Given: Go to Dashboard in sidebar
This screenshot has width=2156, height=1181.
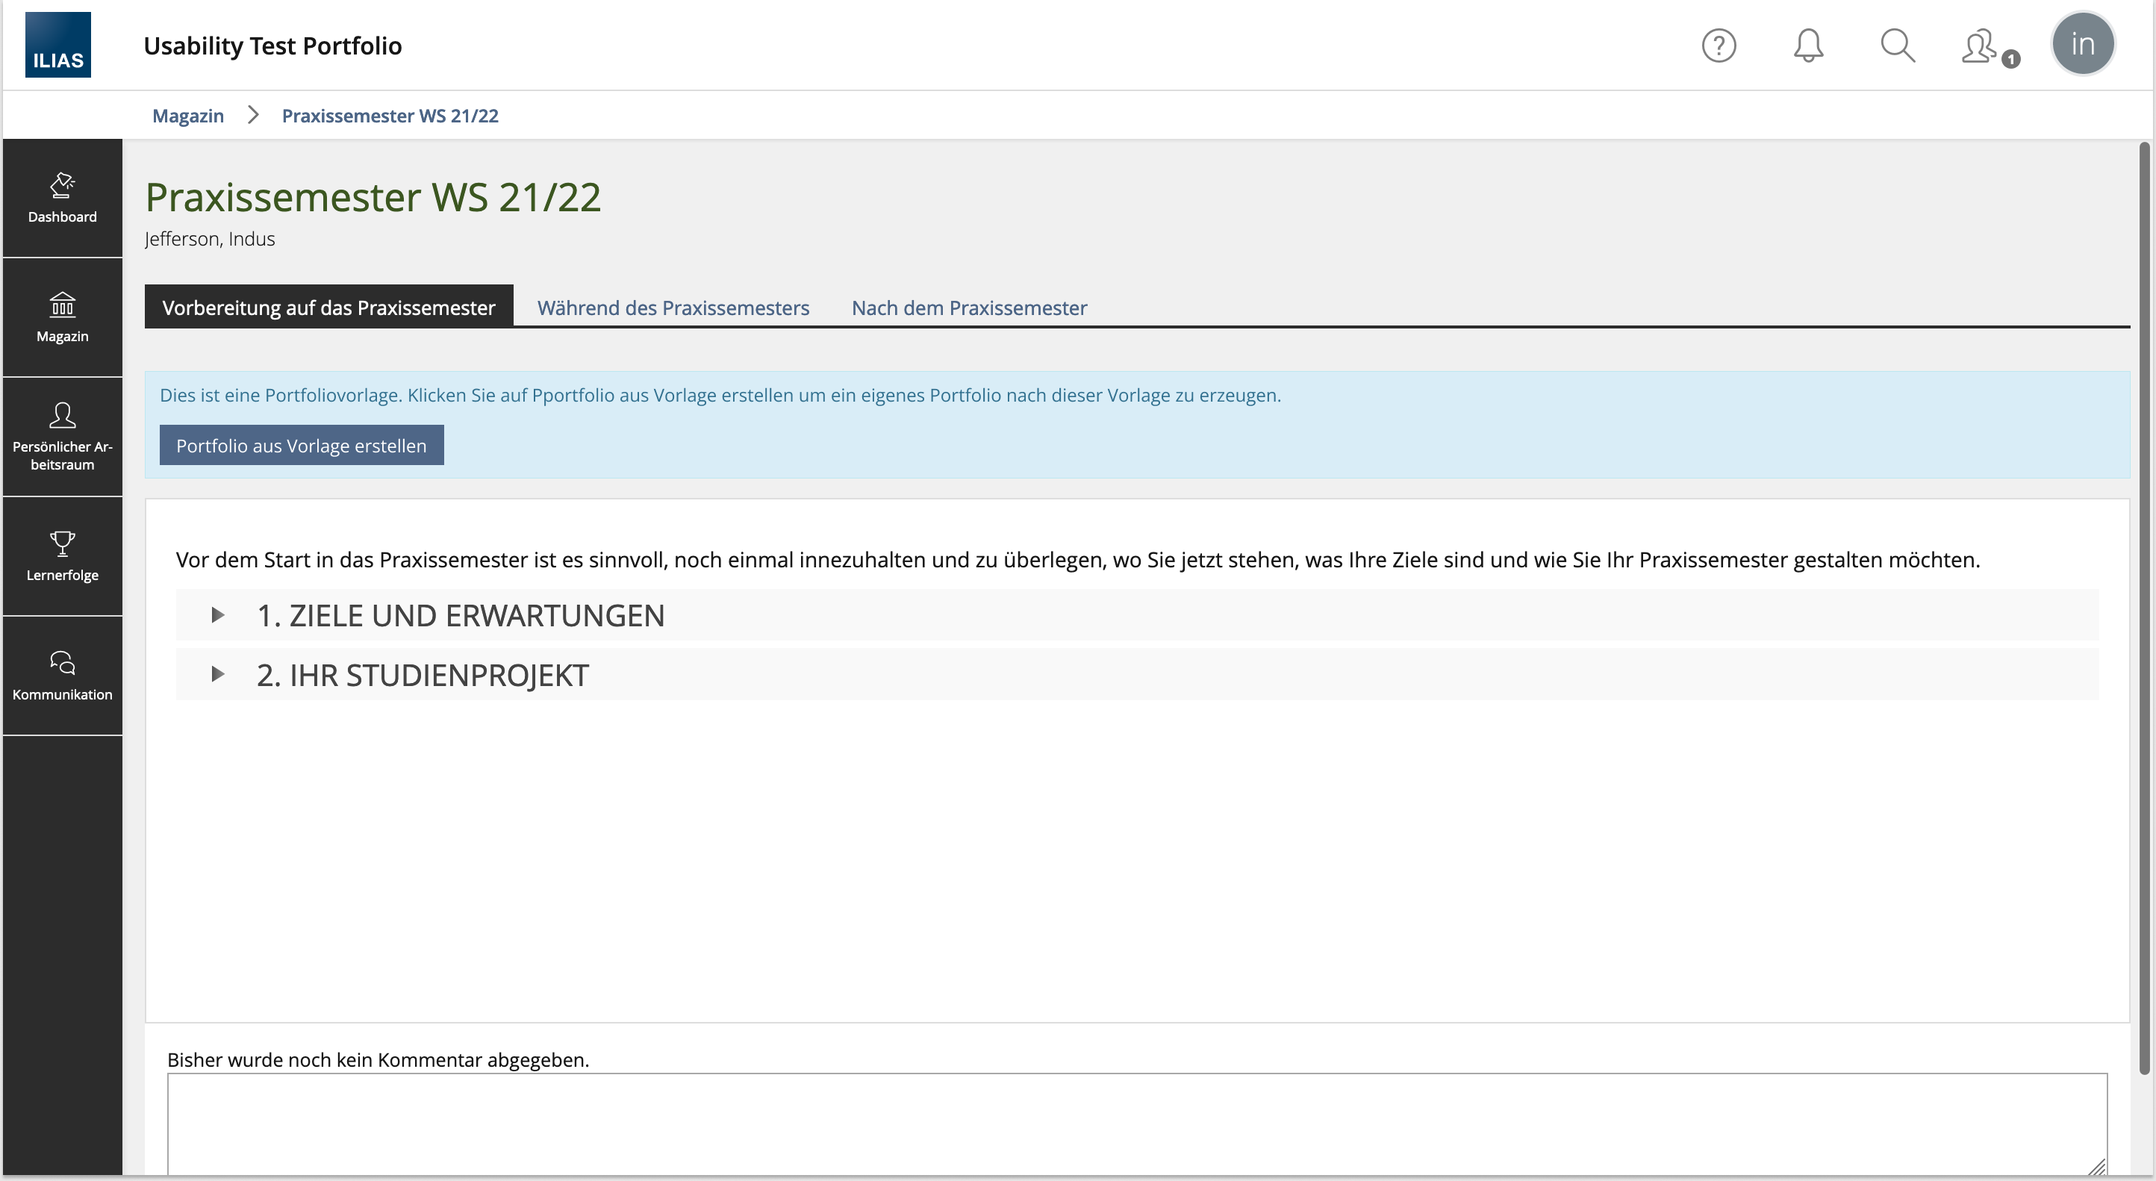Looking at the screenshot, I should coord(62,199).
